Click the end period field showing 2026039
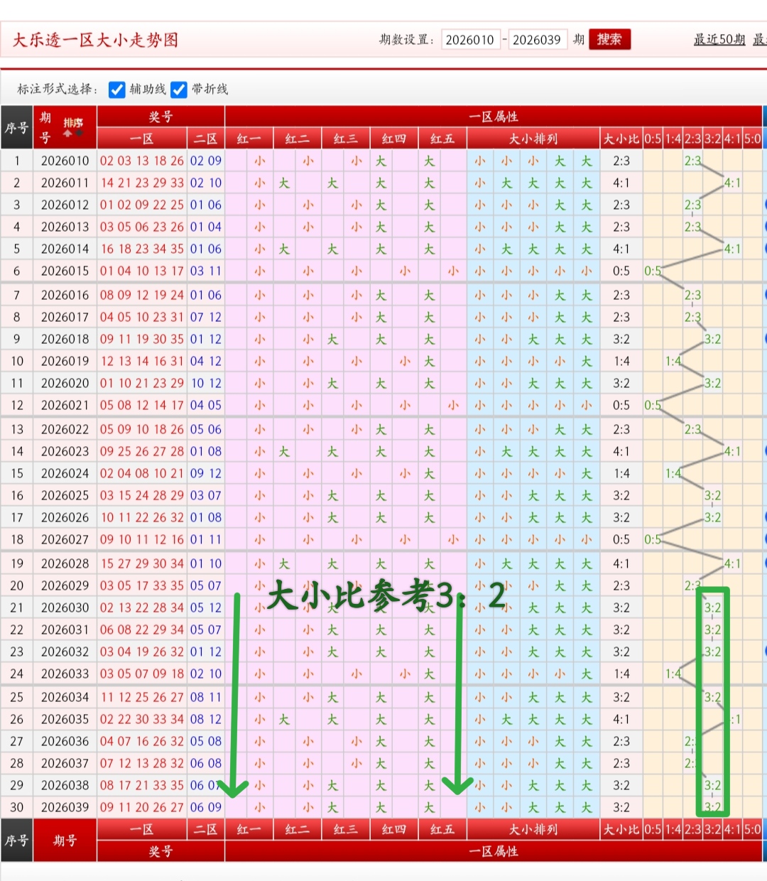The height and width of the screenshot is (881, 767). click(x=537, y=40)
